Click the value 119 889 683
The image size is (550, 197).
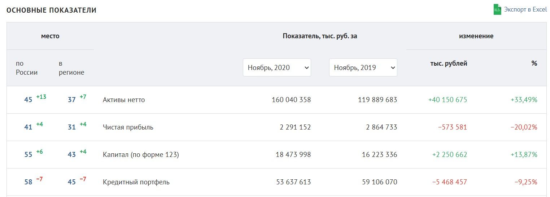(x=377, y=100)
